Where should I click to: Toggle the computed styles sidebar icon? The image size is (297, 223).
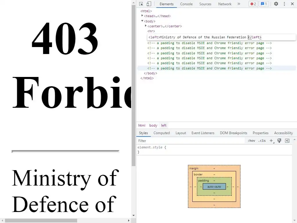287,141
